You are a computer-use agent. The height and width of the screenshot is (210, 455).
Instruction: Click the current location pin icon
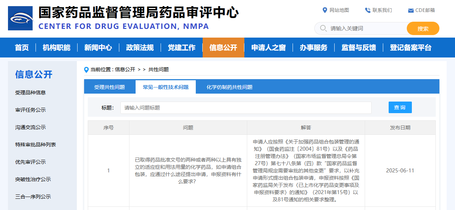[86, 69]
